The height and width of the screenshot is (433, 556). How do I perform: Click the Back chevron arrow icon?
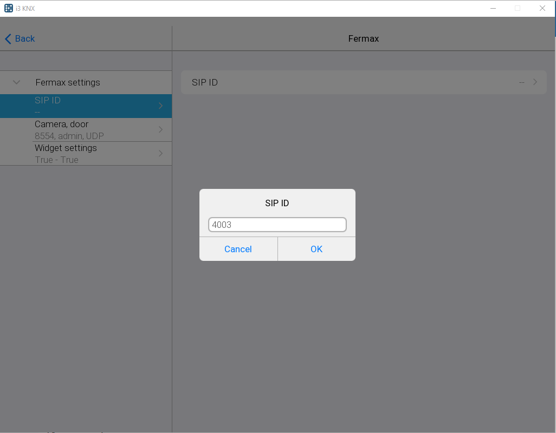coord(8,38)
